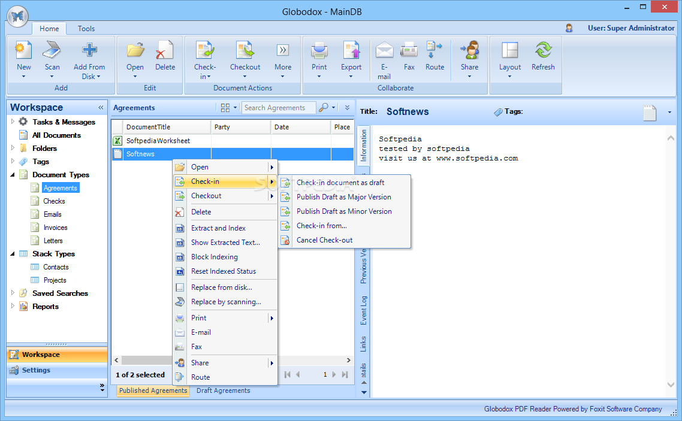Viewport: 682px width, 421px height.
Task: Choose Reset Indexed Status context entry
Action: (x=225, y=271)
